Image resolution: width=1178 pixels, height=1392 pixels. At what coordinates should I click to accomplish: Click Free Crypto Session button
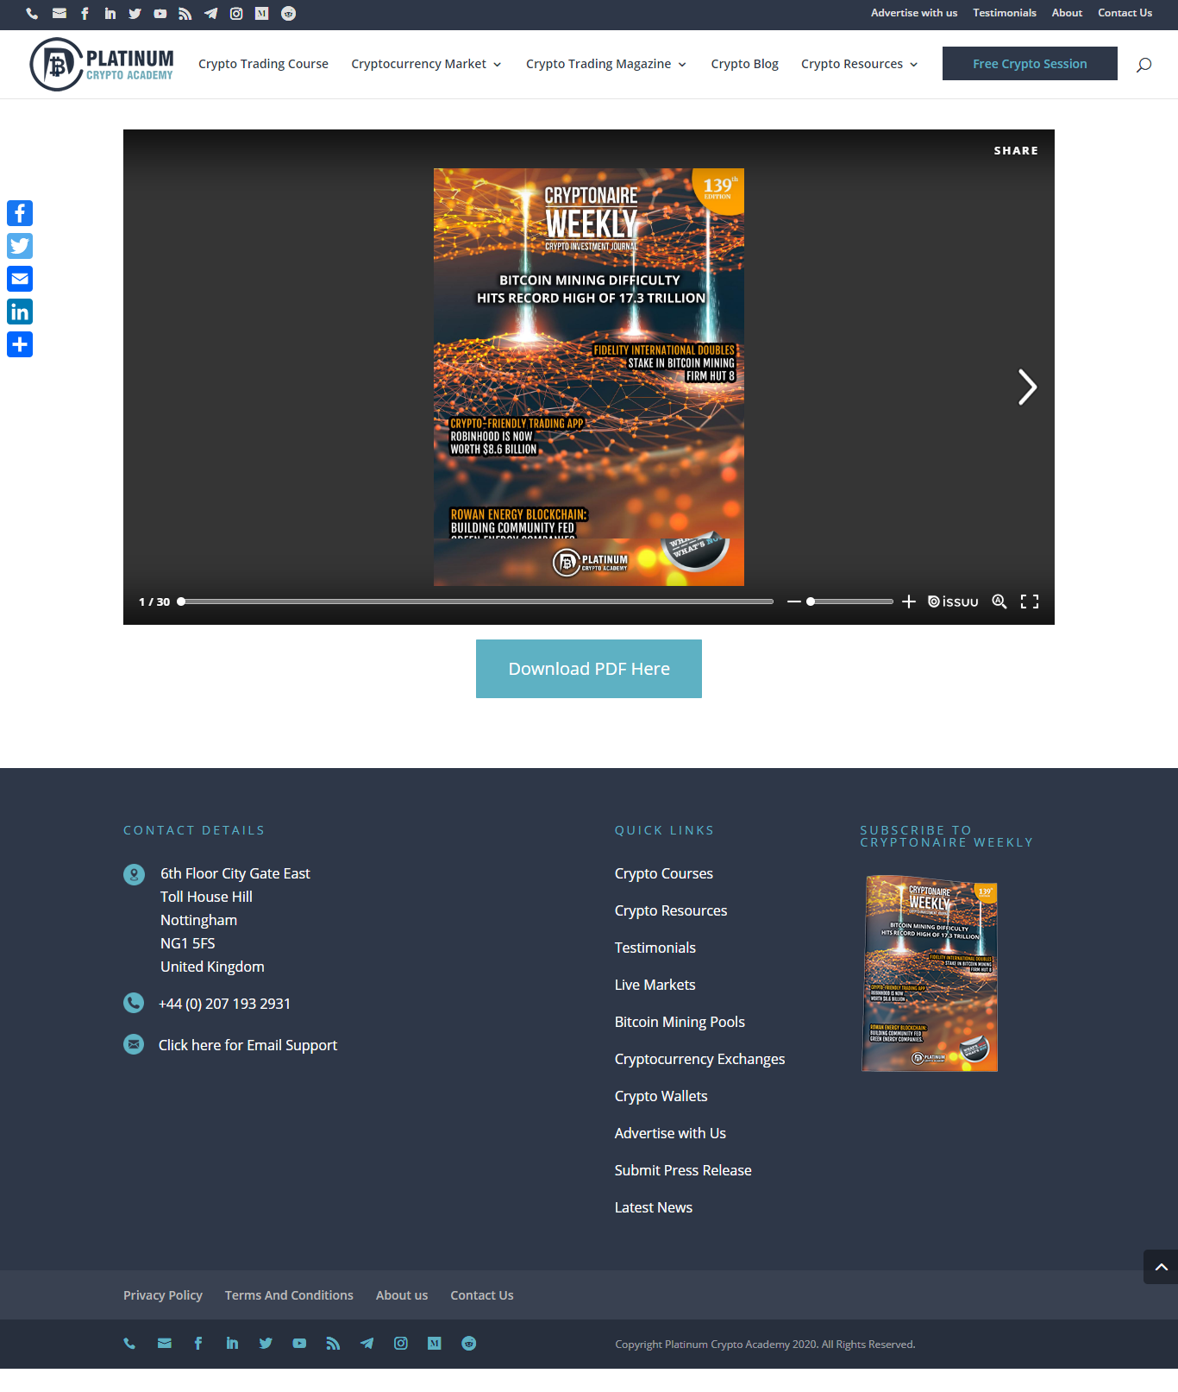(1030, 64)
